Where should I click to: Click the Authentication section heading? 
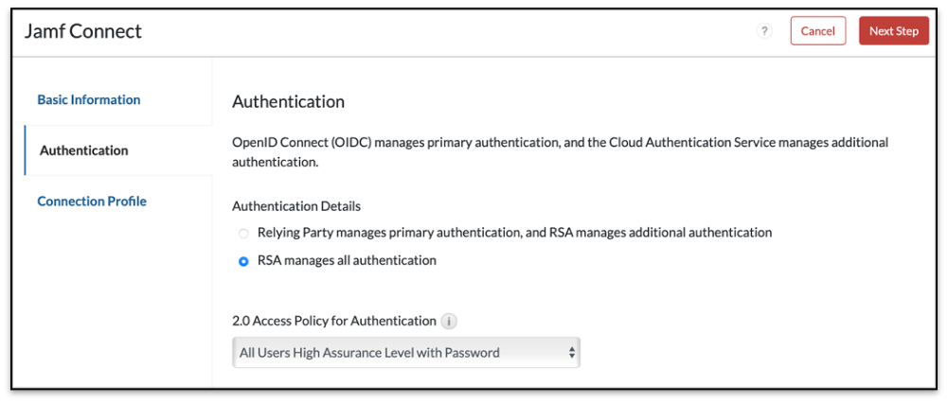click(288, 101)
